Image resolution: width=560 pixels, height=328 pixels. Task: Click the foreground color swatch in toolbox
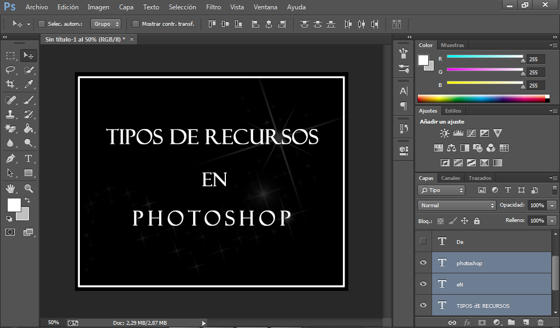(x=14, y=205)
